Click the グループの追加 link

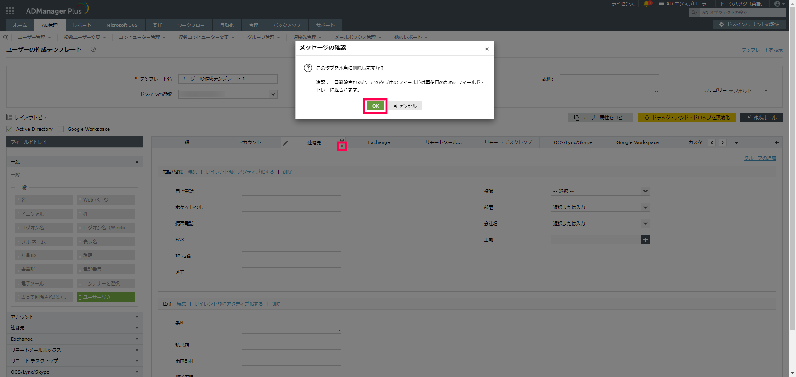pyautogui.click(x=760, y=158)
